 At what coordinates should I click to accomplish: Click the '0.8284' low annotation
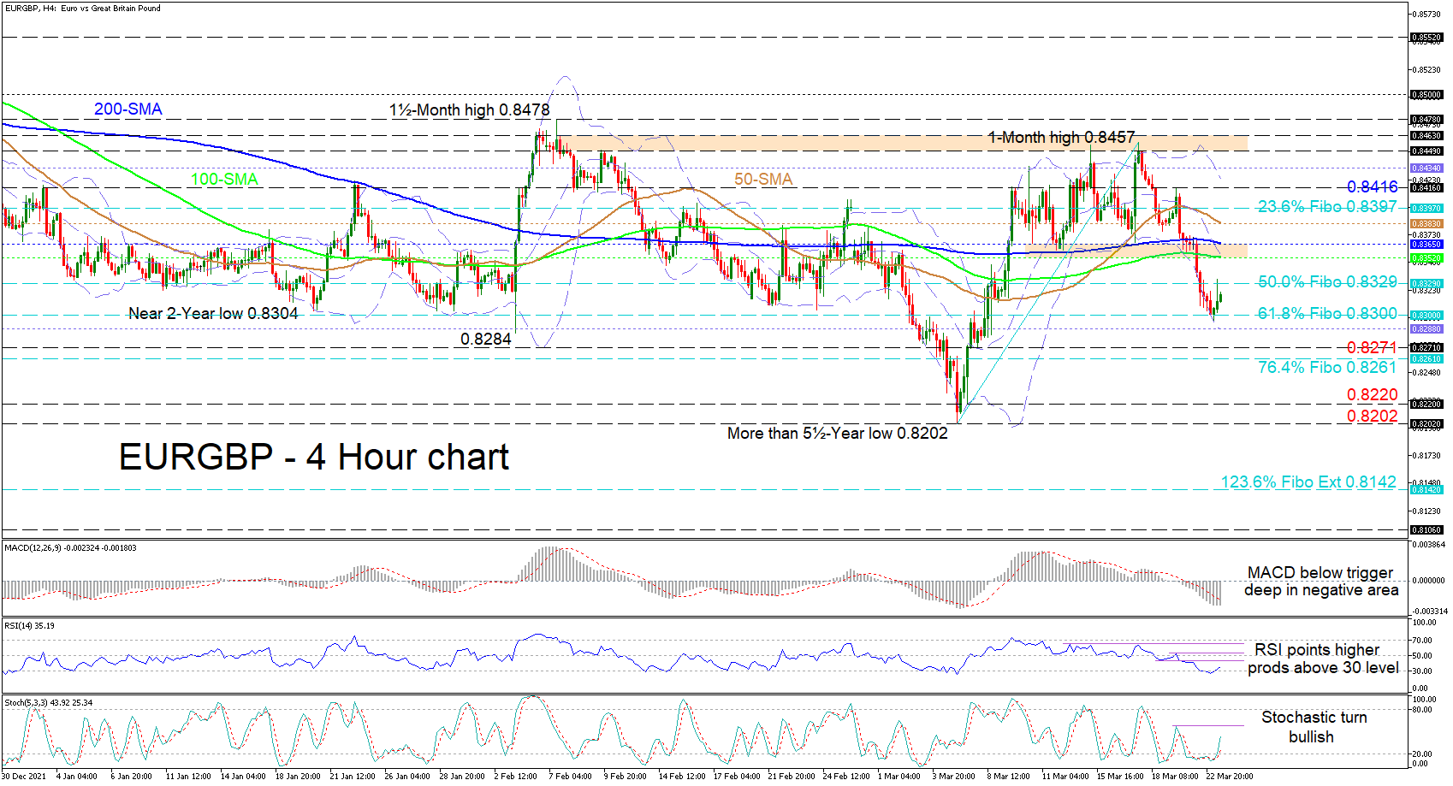pyautogui.click(x=486, y=339)
